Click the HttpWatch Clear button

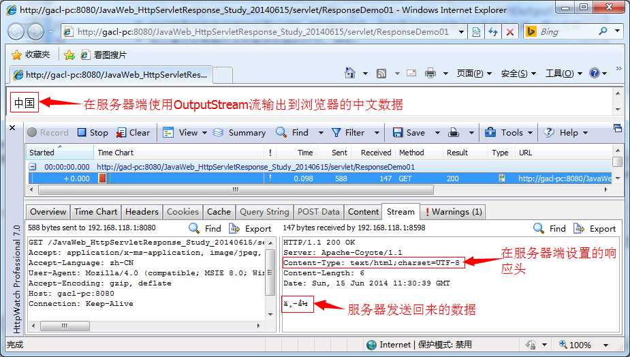tap(133, 133)
